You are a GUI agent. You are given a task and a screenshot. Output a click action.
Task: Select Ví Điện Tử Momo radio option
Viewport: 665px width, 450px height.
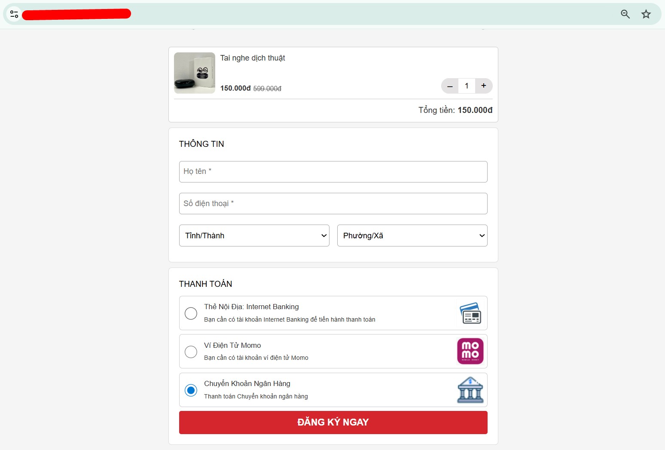click(191, 352)
